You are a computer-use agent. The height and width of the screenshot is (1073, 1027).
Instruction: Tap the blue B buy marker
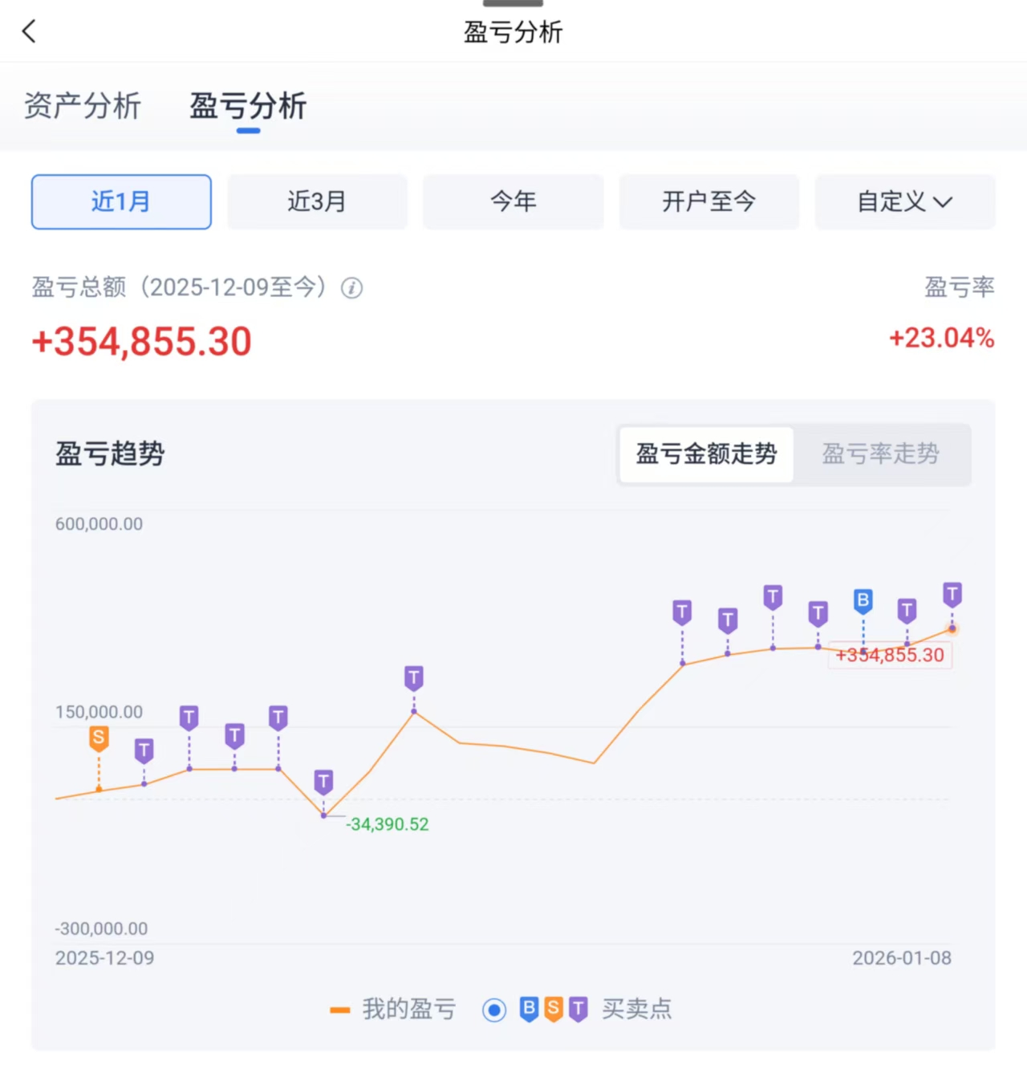pos(863,600)
